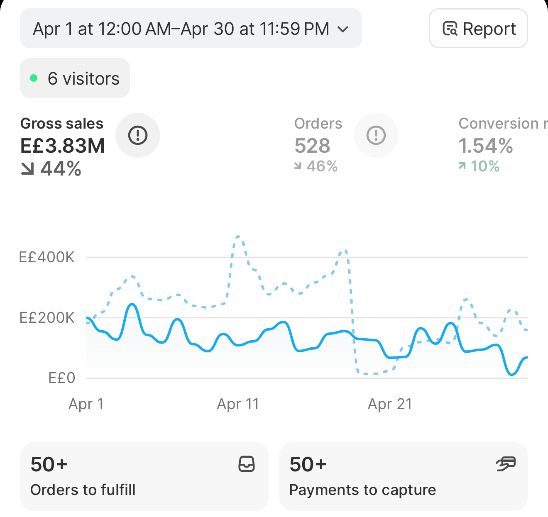The width and height of the screenshot is (548, 517).
Task: Click the green live visitors dot
Action: coord(34,78)
